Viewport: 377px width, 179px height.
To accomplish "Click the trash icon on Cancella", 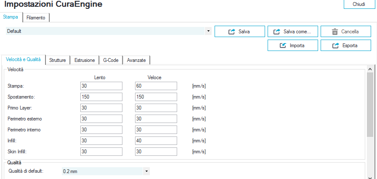I will coord(335,32).
